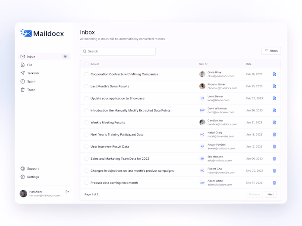
Task: Click the Inbox unread count badge 18
Action: [65, 56]
